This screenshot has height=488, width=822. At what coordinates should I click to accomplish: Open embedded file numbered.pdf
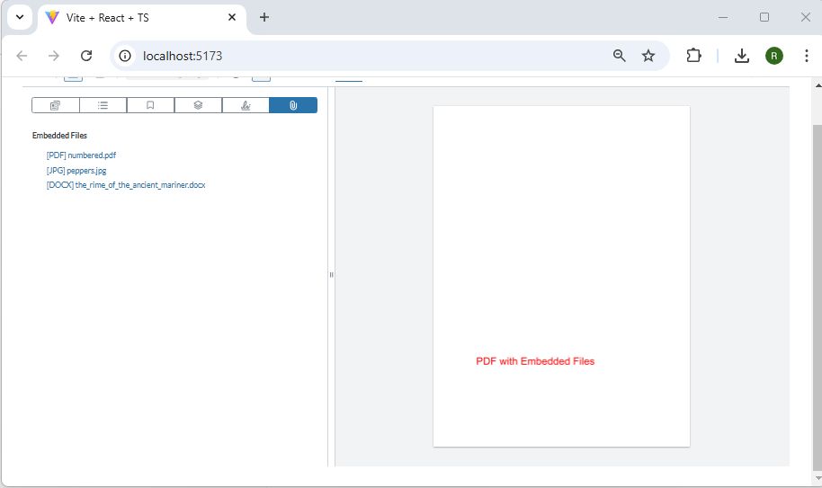point(81,155)
